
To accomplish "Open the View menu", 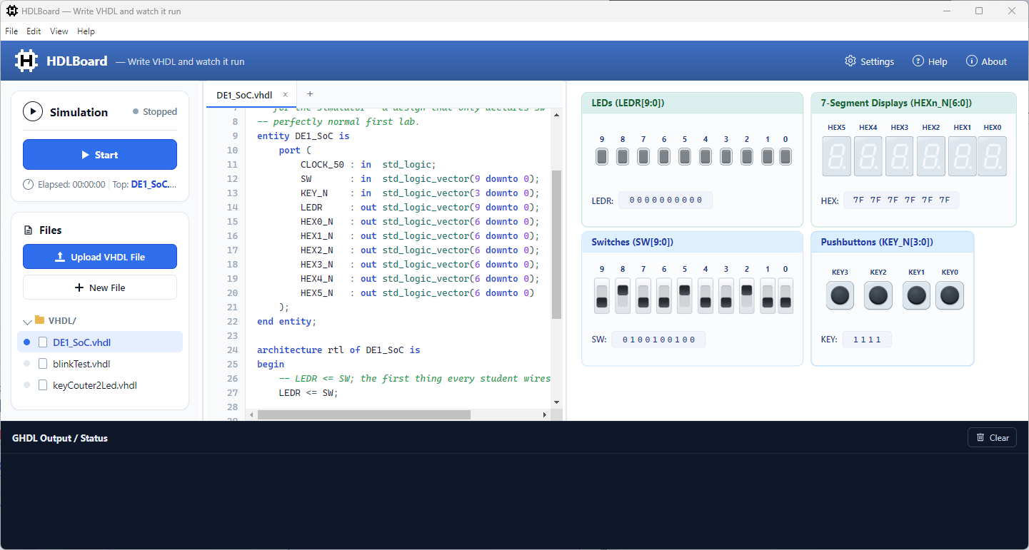I will [x=59, y=31].
